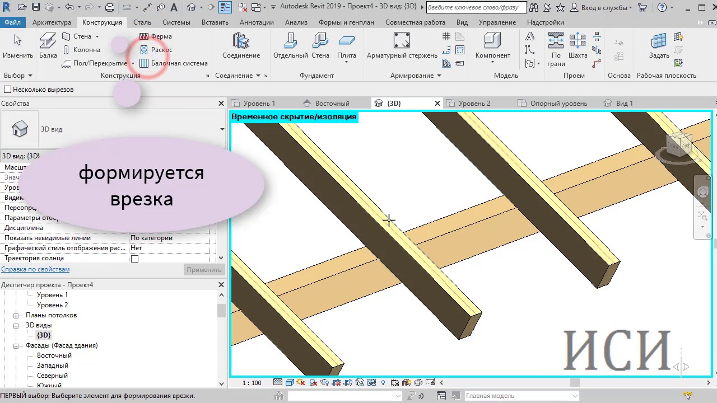Click the Text (A) icon in quick access toolbar
This screenshot has width=717, height=403.
pyautogui.click(x=174, y=7)
